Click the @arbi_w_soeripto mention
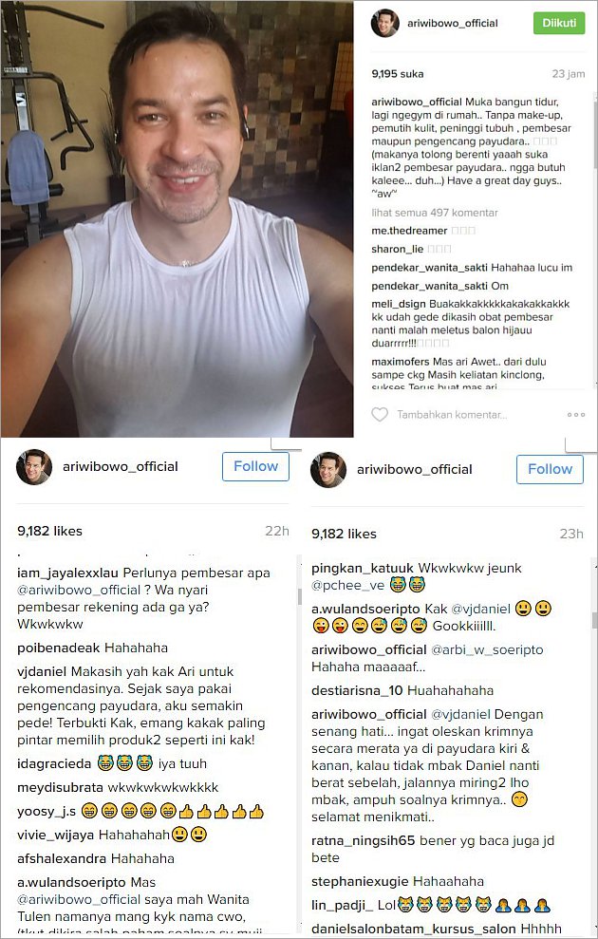 pyautogui.click(x=487, y=649)
